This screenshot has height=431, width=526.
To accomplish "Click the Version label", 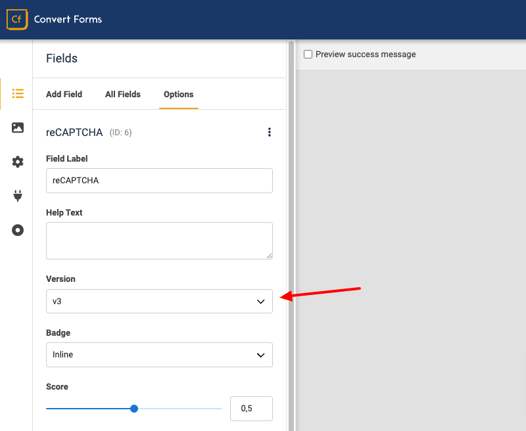I will pos(60,279).
